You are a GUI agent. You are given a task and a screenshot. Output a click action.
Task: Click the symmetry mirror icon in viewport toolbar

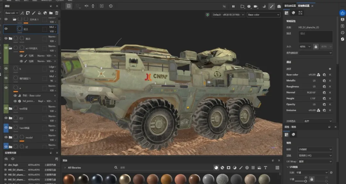coord(86,6)
